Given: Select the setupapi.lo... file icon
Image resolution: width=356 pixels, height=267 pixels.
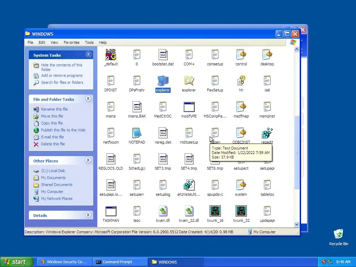Looking at the screenshot, I should point(111,185).
